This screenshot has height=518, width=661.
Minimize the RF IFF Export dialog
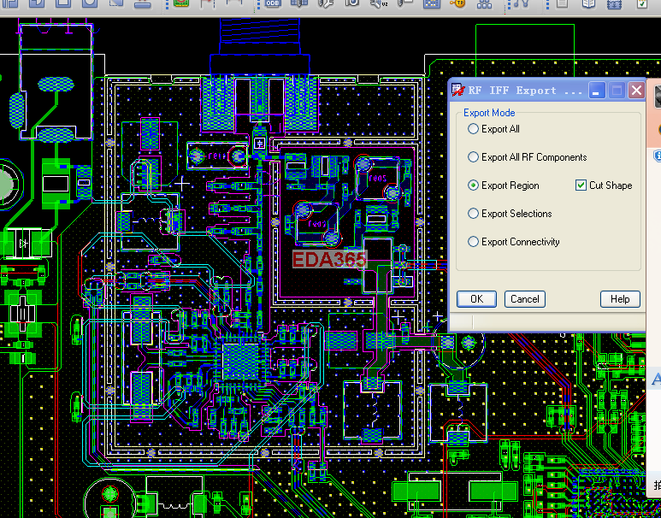(598, 91)
